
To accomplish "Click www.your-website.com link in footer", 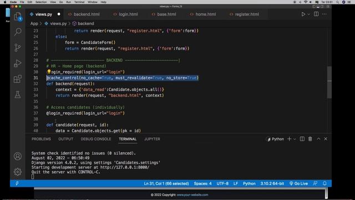I will 192,195.
